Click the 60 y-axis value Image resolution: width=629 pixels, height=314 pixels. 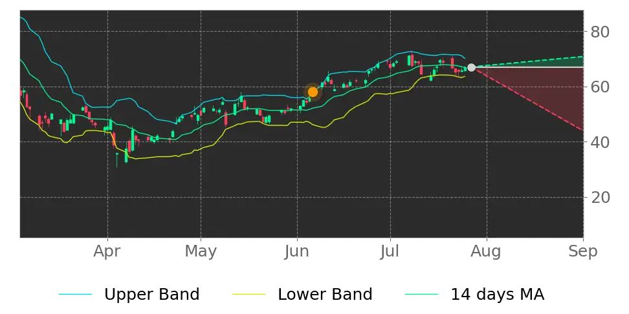click(x=600, y=87)
